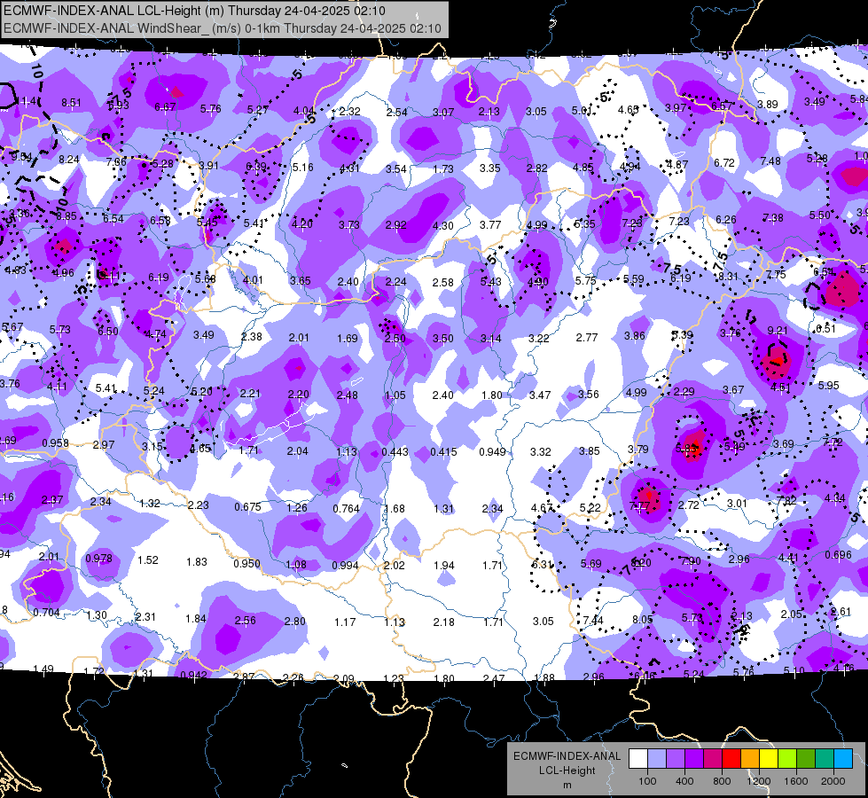Click the map value '0.994'
Screen dimensions: 868x798
[346, 566]
